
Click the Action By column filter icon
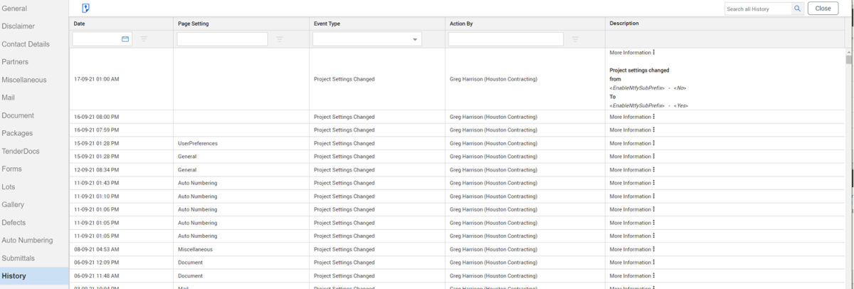(x=575, y=39)
